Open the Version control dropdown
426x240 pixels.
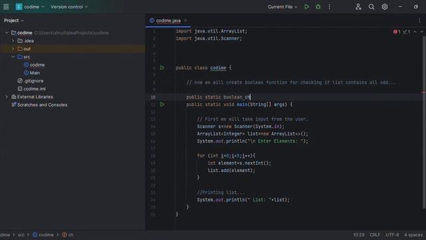click(69, 7)
